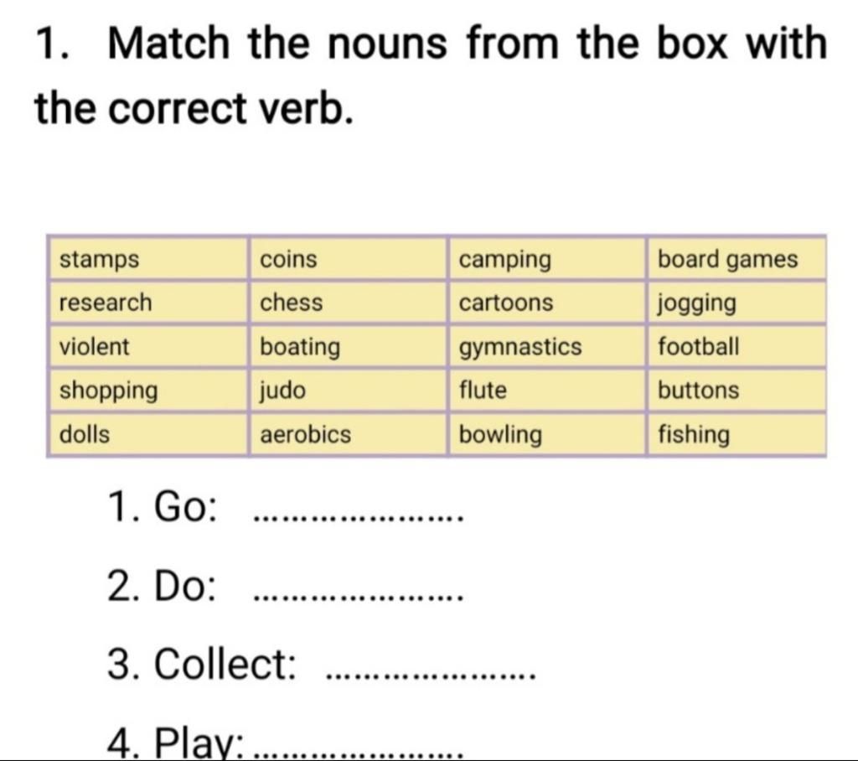Click the 'camping' cell in the box
858x761 pixels.
click(547, 258)
